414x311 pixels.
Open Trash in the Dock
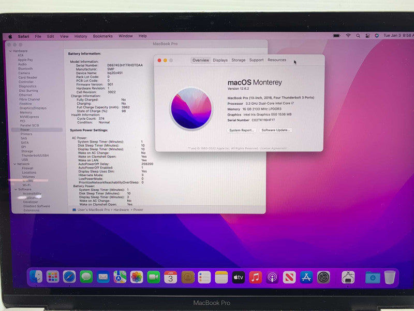pos(390,277)
